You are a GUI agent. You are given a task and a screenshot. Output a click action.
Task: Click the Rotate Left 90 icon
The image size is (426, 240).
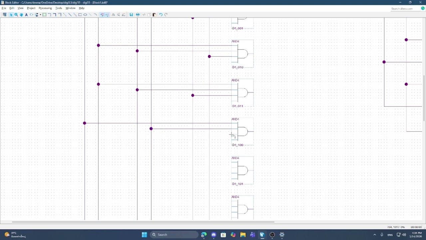123,15
